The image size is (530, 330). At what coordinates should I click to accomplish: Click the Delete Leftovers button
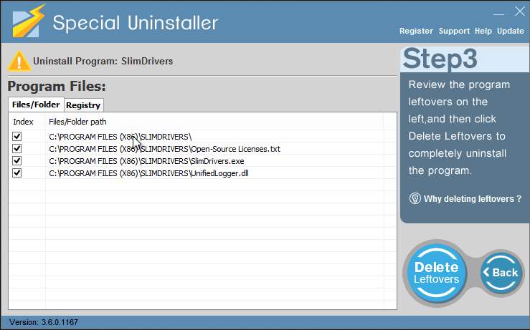coord(436,273)
